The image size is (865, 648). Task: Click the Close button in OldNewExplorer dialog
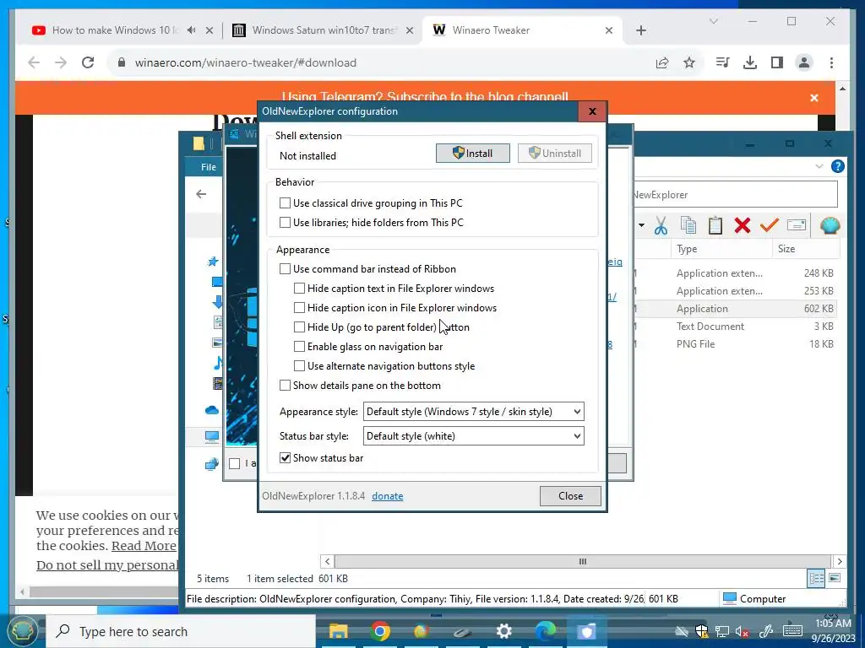pyautogui.click(x=570, y=496)
